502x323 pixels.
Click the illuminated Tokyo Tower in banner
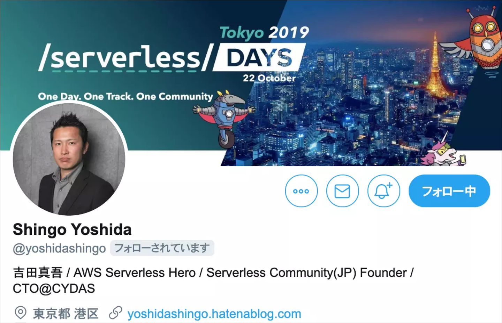pos(435,70)
